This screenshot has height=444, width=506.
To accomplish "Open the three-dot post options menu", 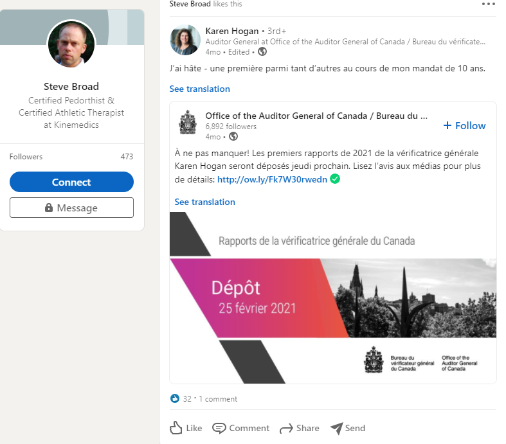I will pos(488,4).
